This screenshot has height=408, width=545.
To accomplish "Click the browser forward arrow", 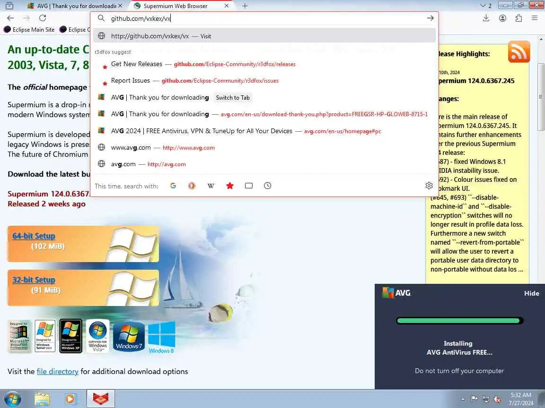I will coord(26,18).
